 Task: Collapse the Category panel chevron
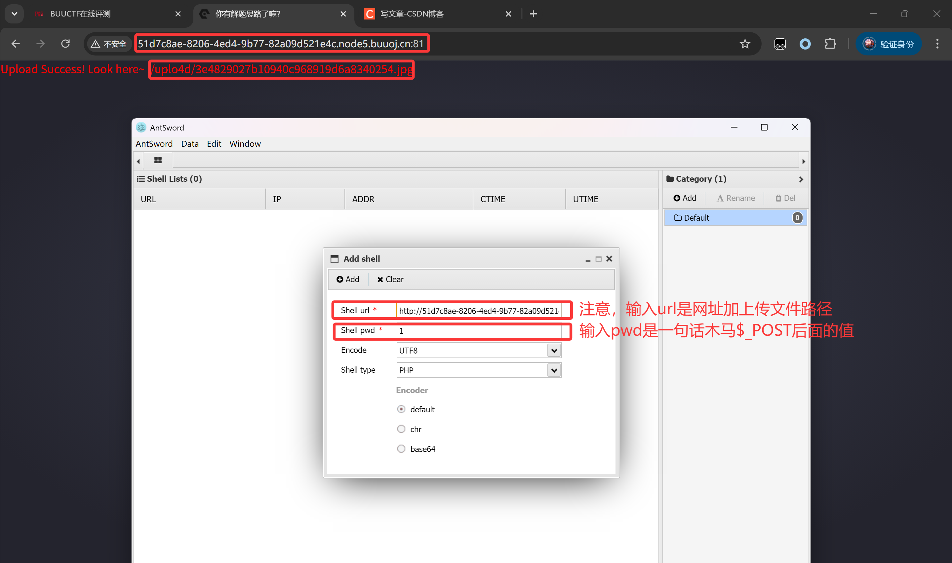tap(801, 179)
